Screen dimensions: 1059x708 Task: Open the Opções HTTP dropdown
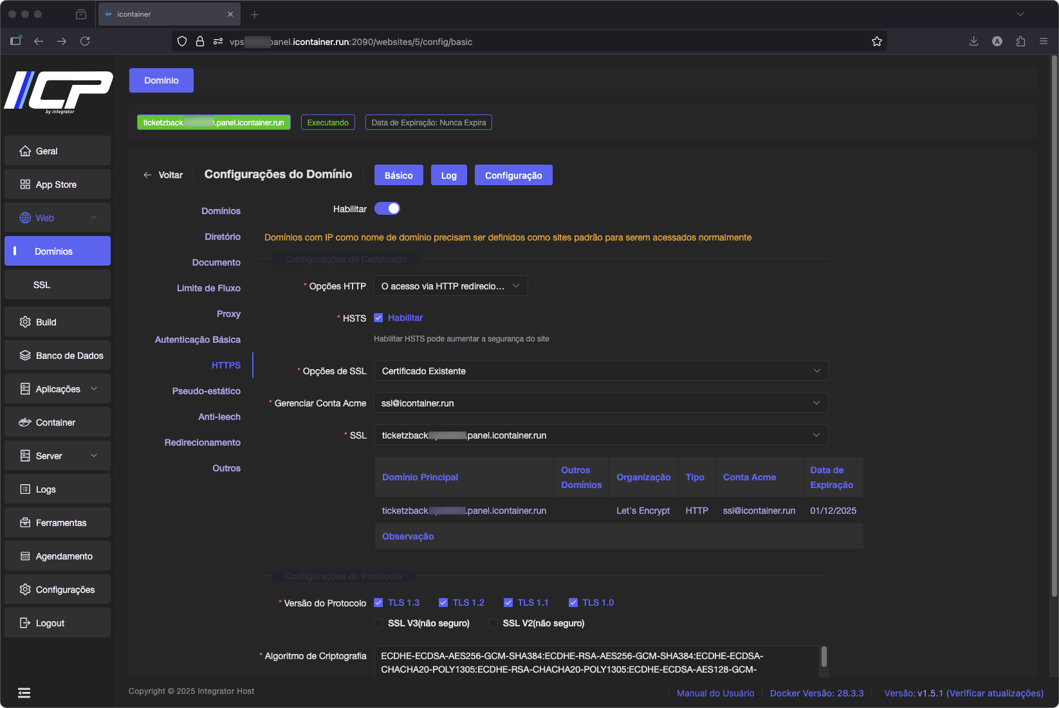point(450,286)
